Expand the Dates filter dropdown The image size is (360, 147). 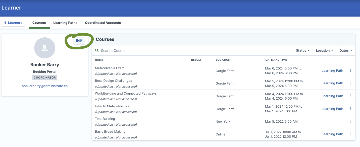[x=346, y=50]
